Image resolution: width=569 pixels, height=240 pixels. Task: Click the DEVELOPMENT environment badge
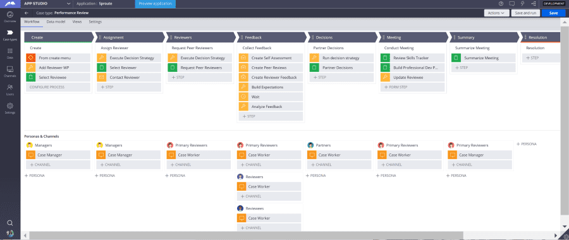pos(554,3)
